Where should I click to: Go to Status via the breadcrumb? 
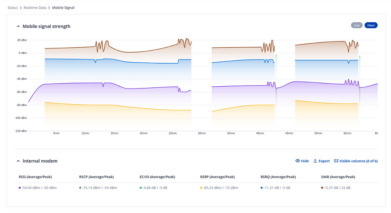(12, 7)
